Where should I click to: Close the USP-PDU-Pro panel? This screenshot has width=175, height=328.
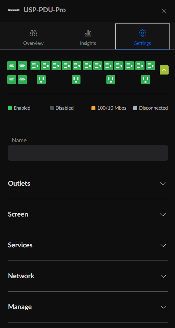(164, 11)
